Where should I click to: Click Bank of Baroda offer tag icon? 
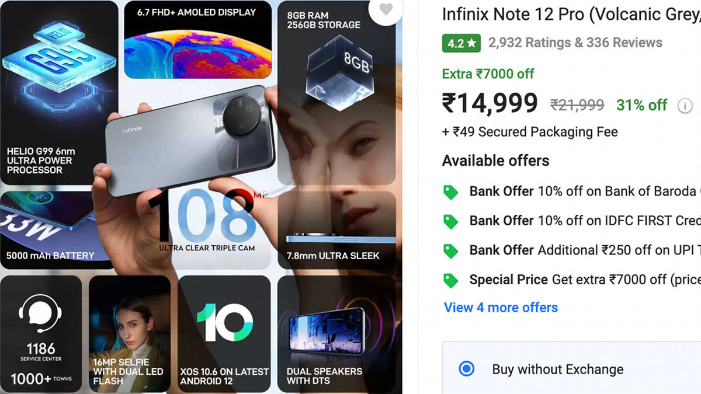(450, 191)
